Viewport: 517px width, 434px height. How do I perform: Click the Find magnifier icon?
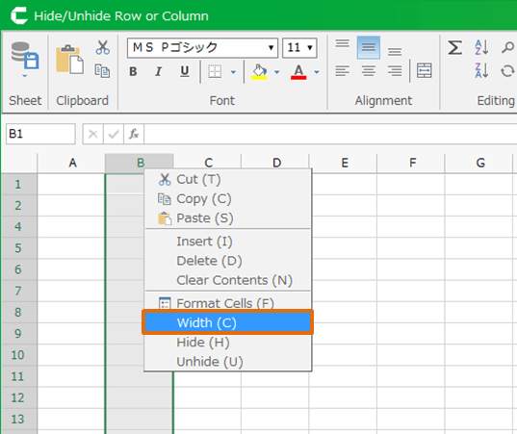click(507, 48)
